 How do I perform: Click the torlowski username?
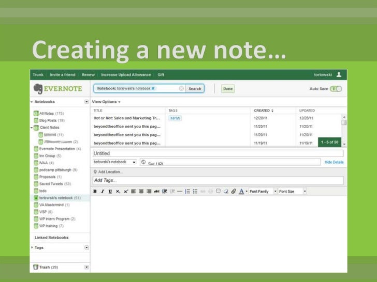pos(323,74)
